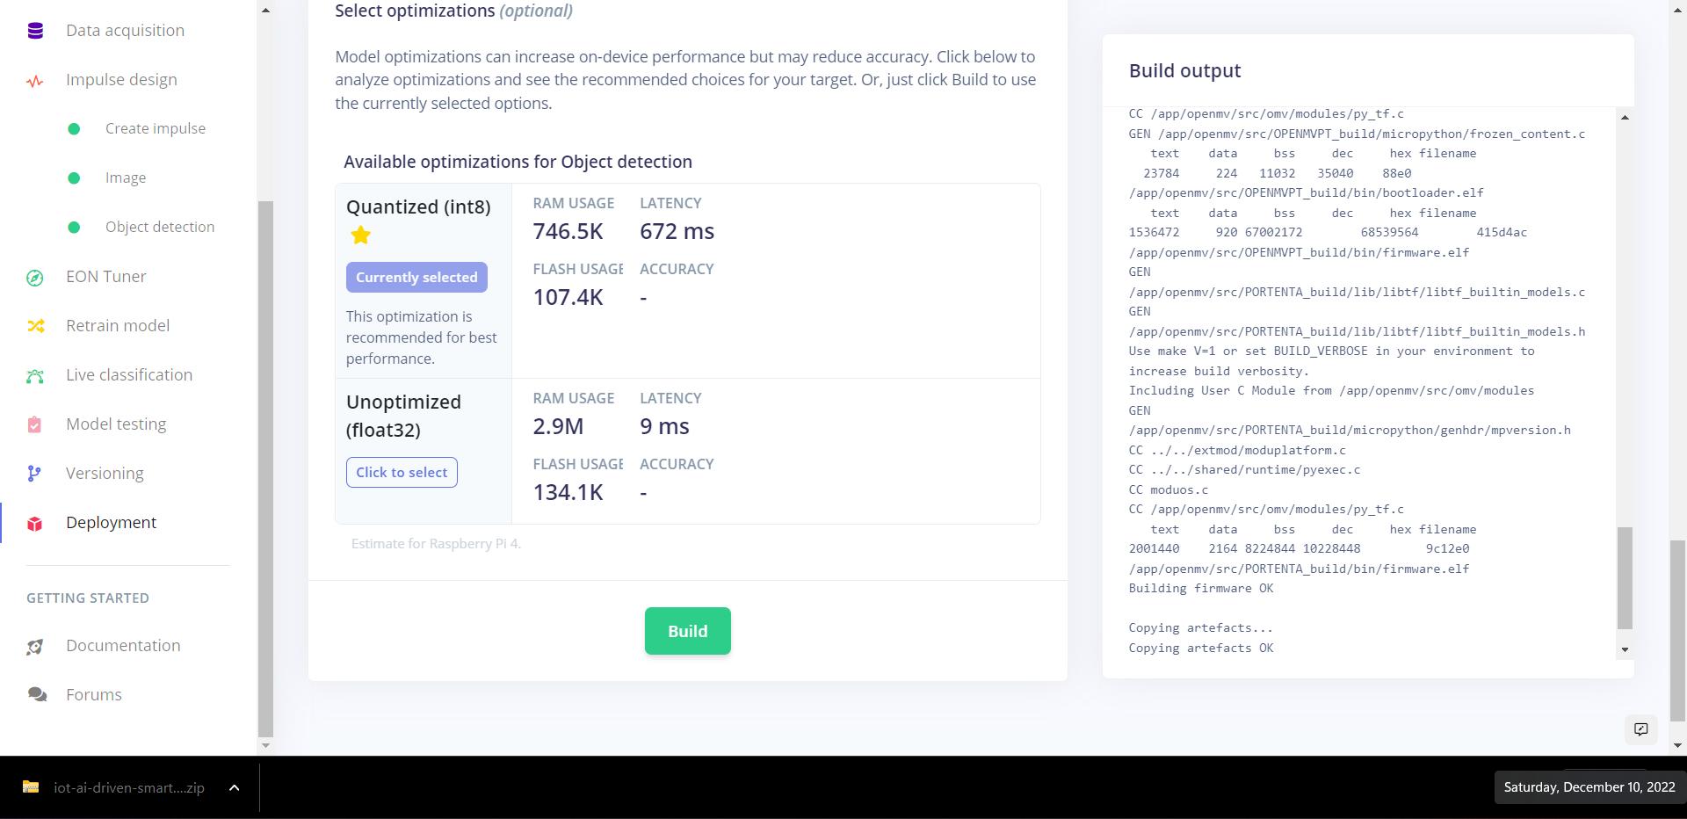Open the Documentation link
The image size is (1687, 819).
coord(123,646)
